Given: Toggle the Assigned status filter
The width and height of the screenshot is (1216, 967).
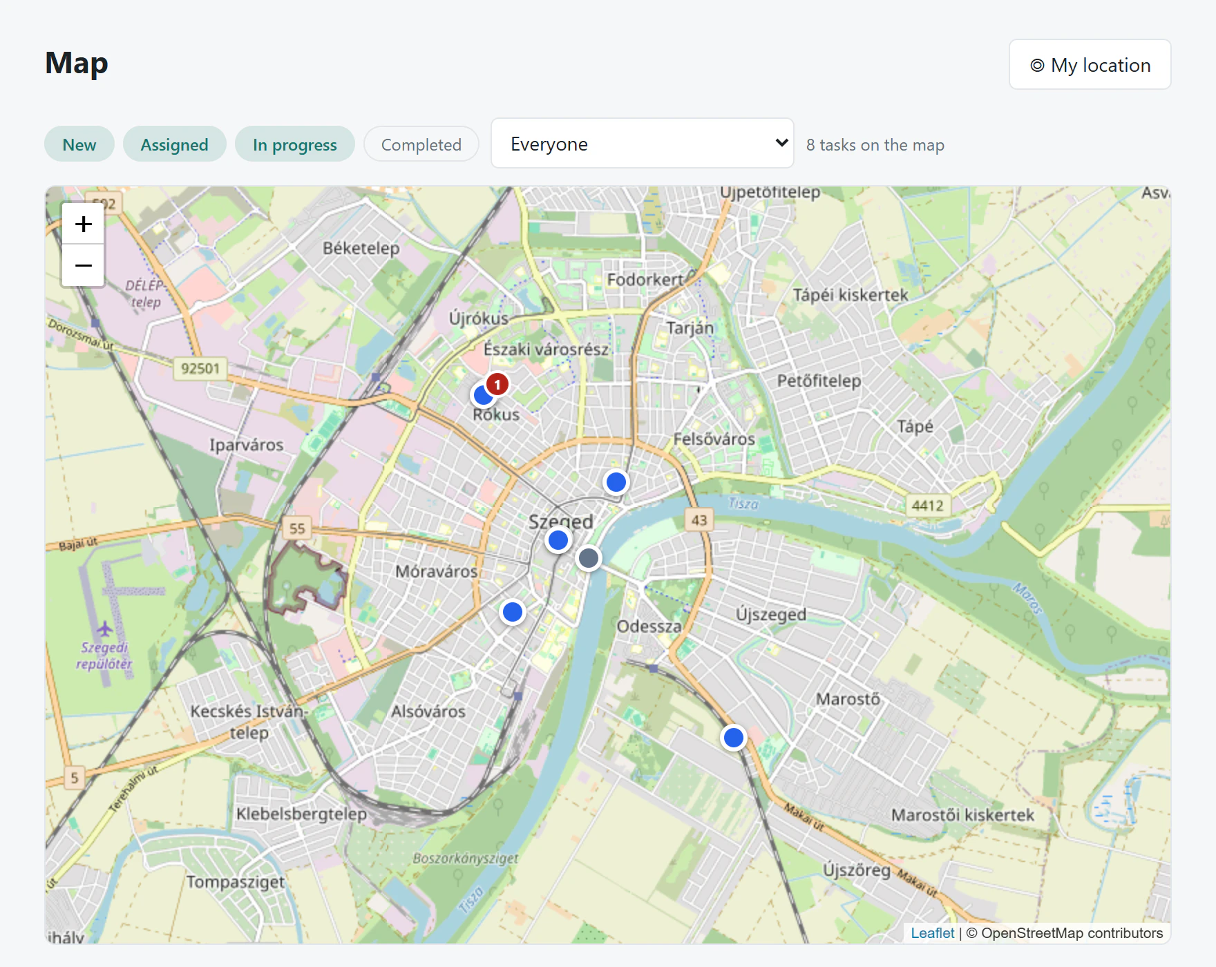Looking at the screenshot, I should coord(174,144).
